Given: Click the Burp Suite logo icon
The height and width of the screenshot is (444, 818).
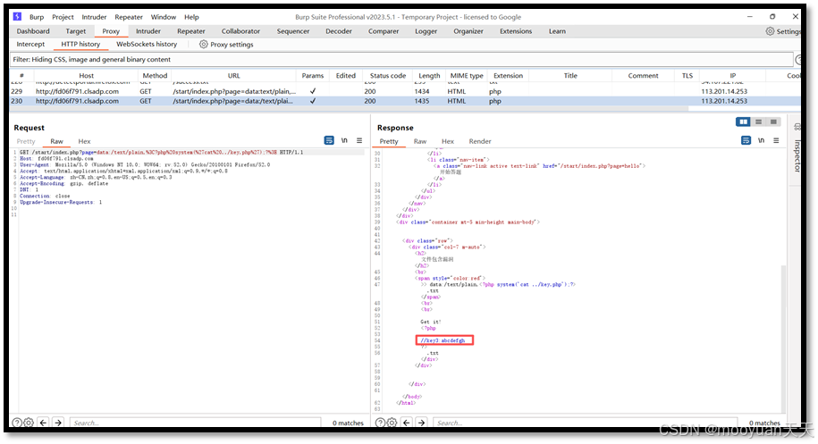Looking at the screenshot, I should pos(17,17).
